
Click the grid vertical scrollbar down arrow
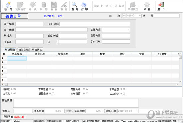coord(181,81)
